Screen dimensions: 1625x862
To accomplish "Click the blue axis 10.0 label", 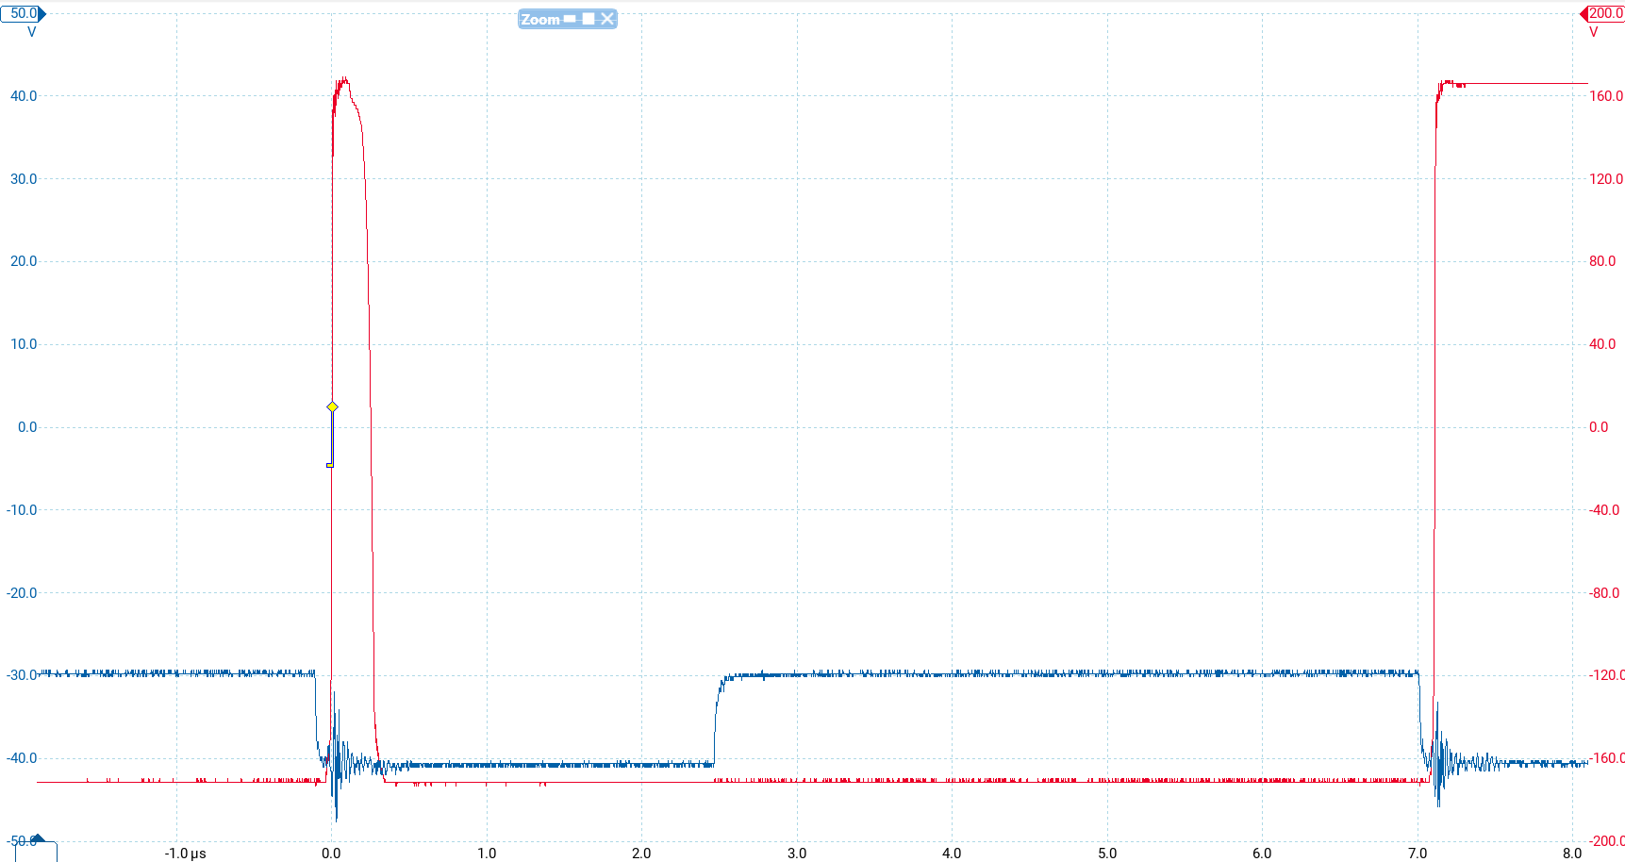I will (x=24, y=344).
